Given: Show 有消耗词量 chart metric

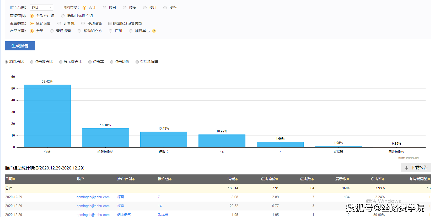Looking at the screenshot, I should (137, 62).
